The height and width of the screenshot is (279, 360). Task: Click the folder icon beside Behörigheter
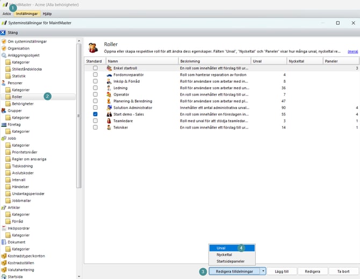click(x=8, y=104)
